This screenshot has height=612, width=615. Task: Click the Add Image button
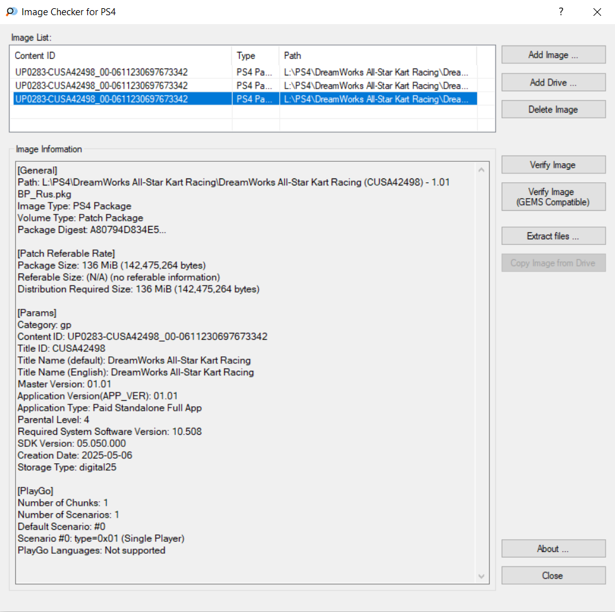554,55
